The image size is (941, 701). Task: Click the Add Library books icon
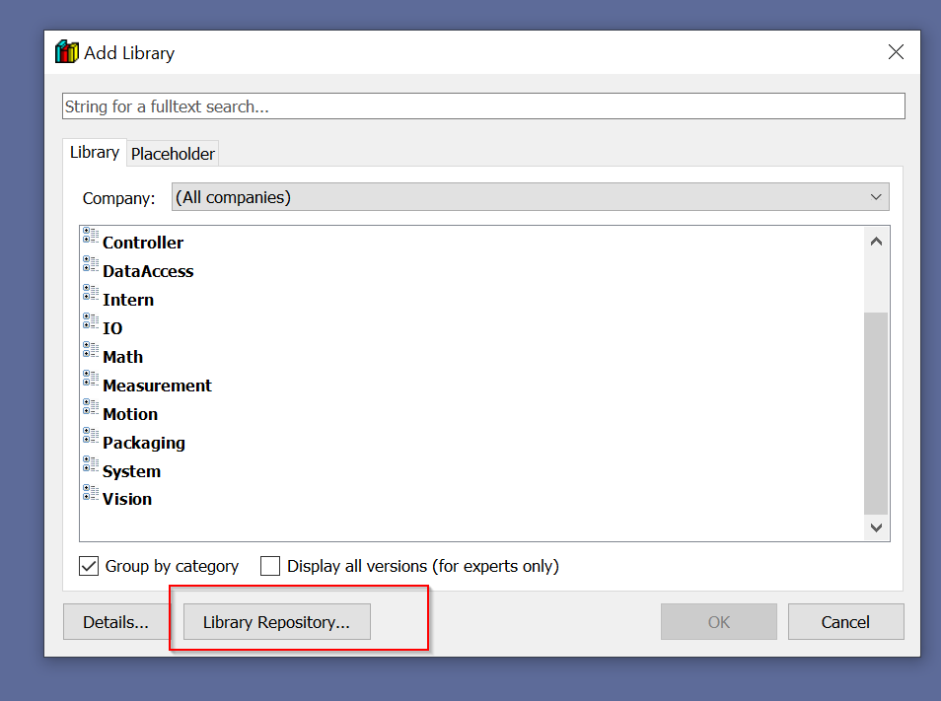tap(67, 52)
